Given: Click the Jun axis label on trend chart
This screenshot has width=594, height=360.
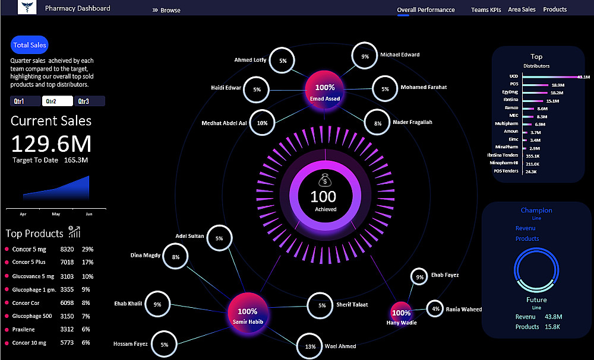Looking at the screenshot, I should click(x=89, y=214).
